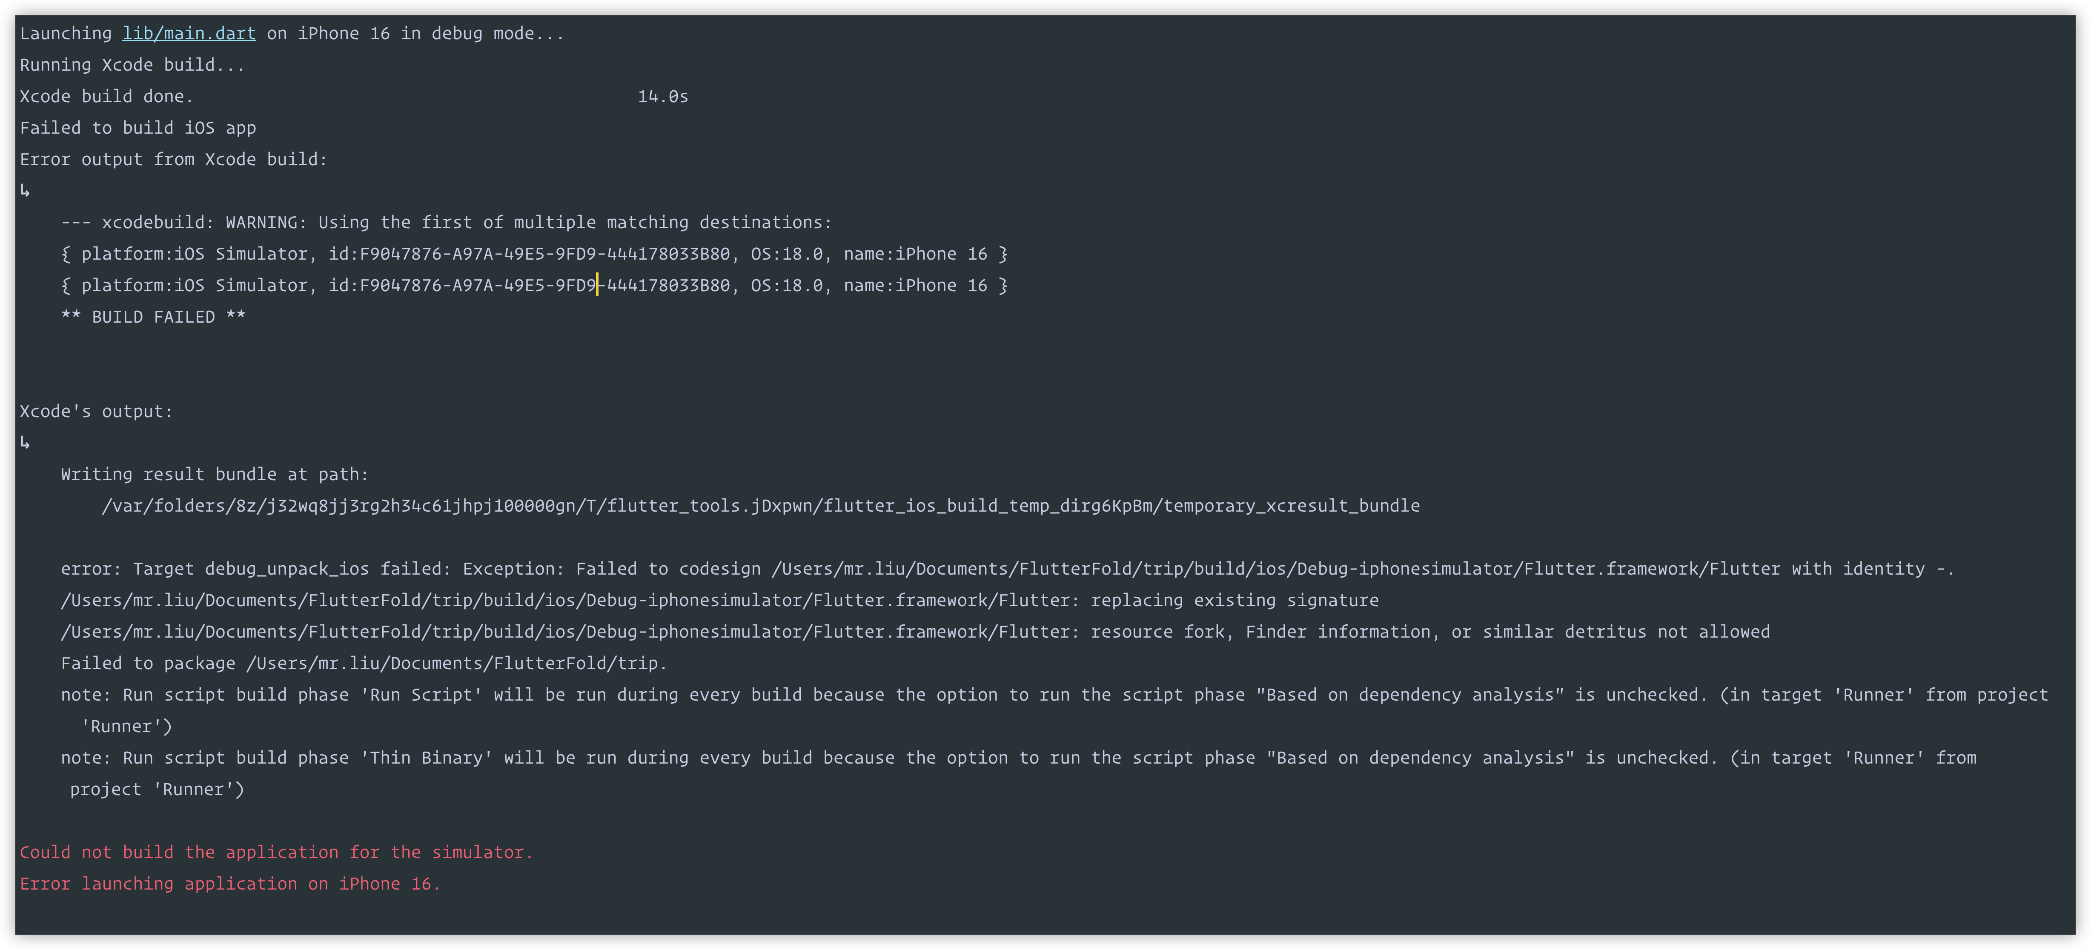Click second 'platform:iOS Simulator' destination line with cursor
This screenshot has height=950, width=2091.
pos(534,286)
